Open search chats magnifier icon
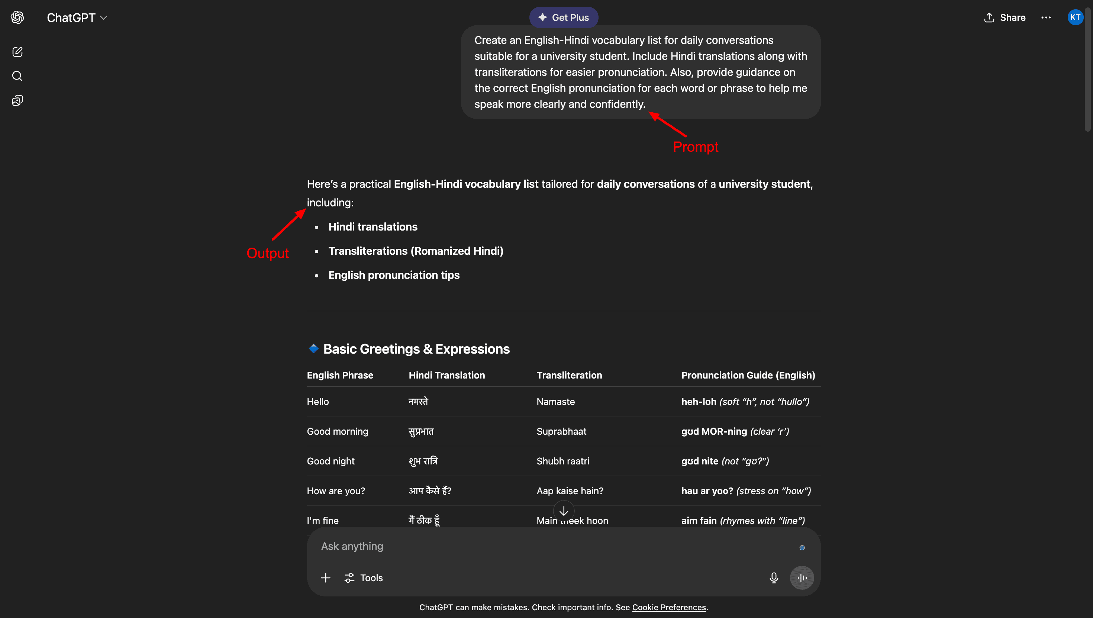The image size is (1093, 618). [x=17, y=76]
